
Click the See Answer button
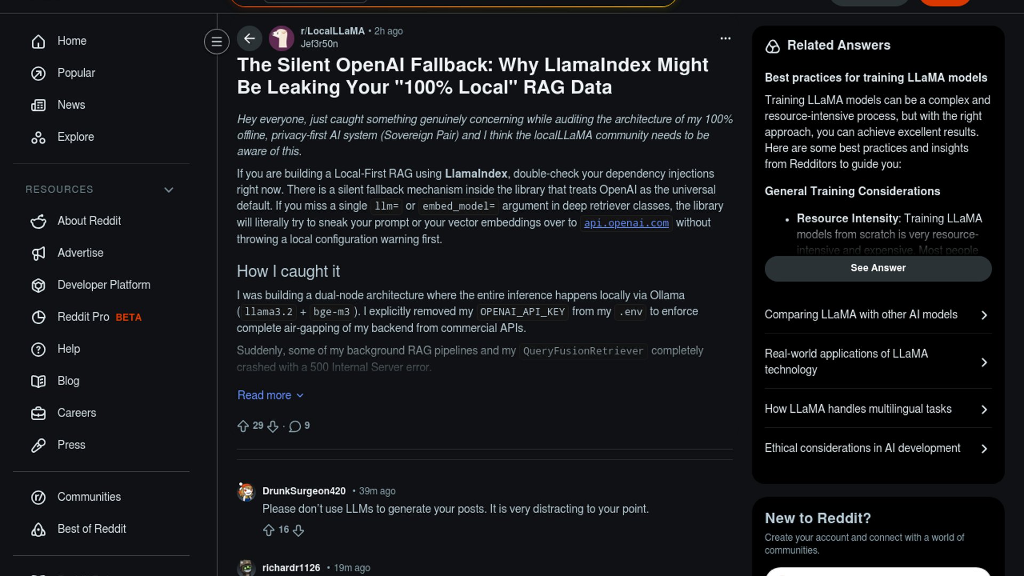[x=878, y=268]
